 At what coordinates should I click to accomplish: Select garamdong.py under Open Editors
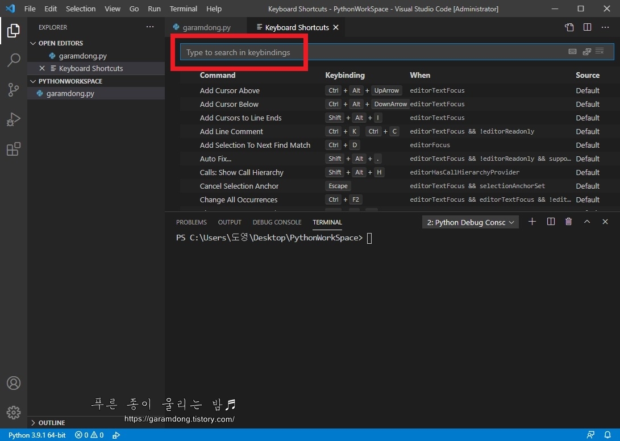[x=96, y=56]
